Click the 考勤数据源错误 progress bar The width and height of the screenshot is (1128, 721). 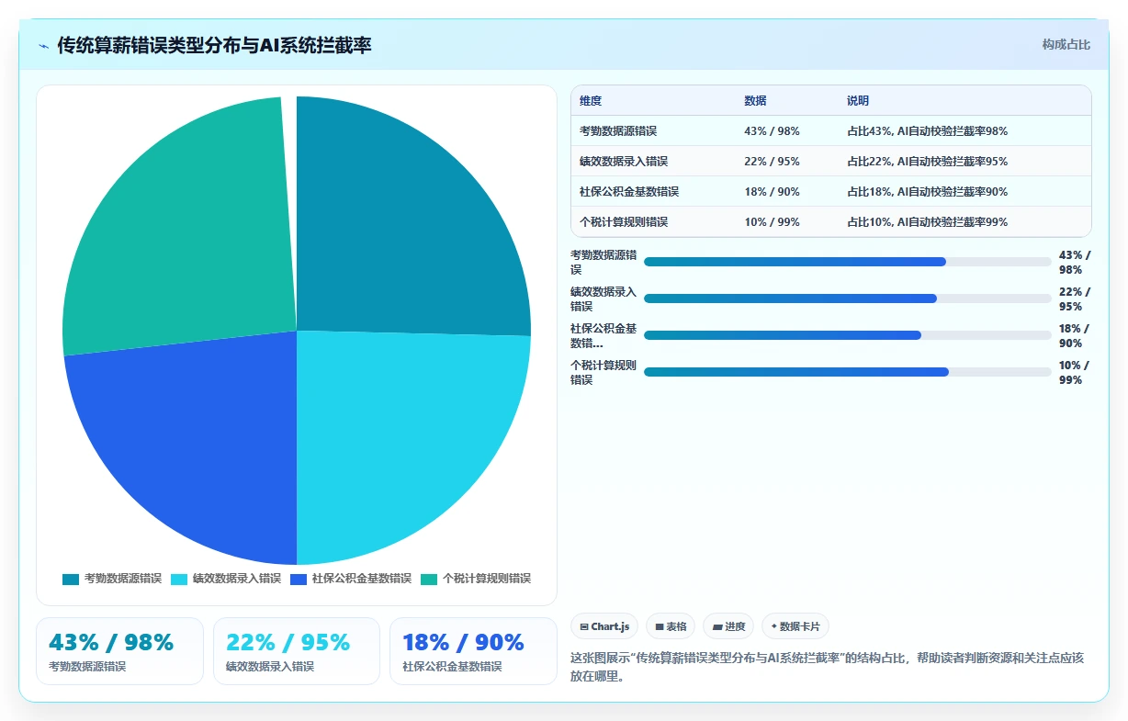point(847,262)
